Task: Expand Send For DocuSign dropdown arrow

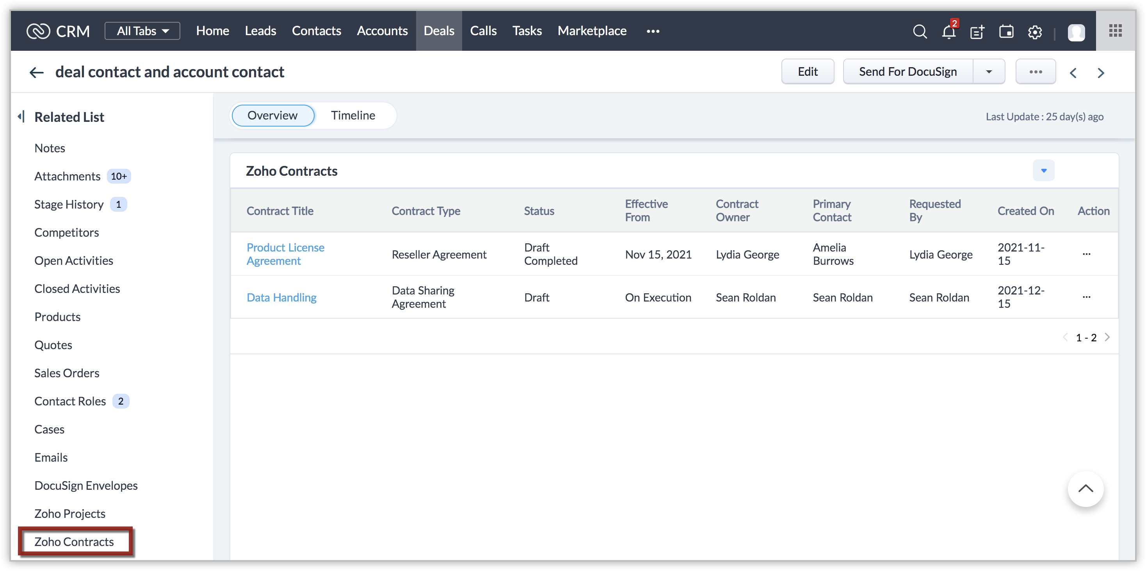Action: point(989,71)
